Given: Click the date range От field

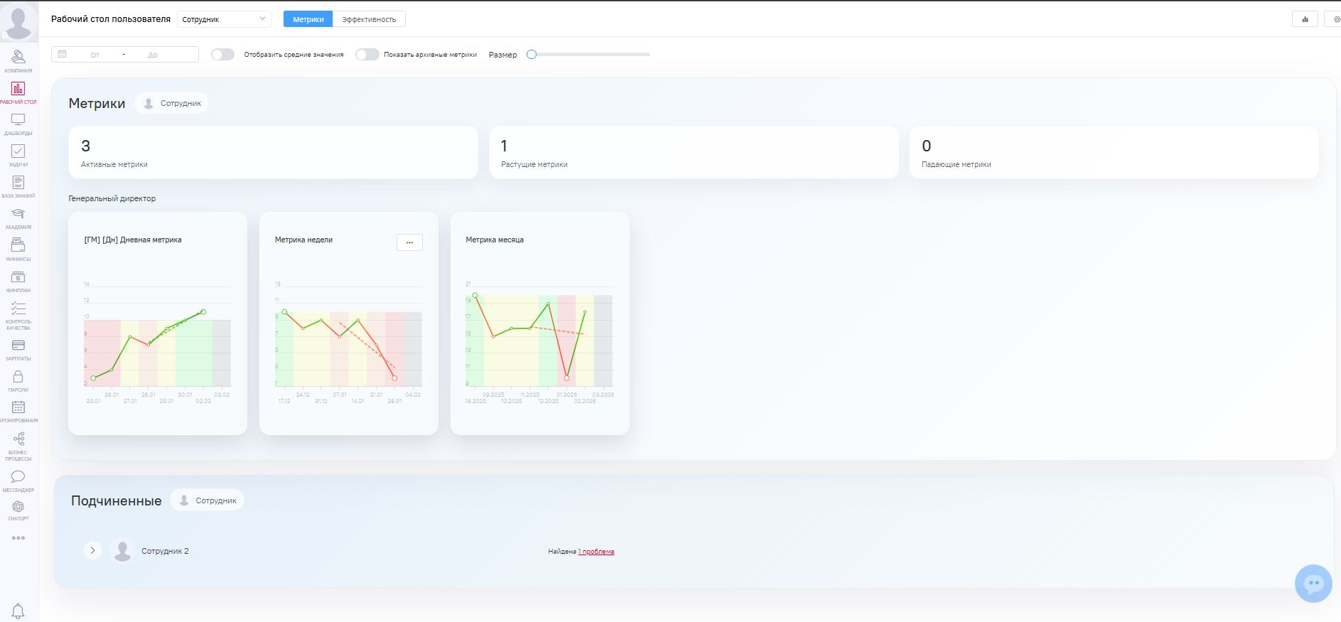Looking at the screenshot, I should pyautogui.click(x=95, y=55).
